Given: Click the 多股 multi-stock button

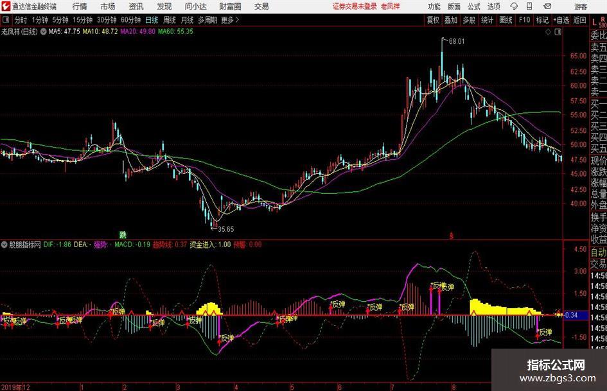Looking at the screenshot, I should tap(469, 20).
